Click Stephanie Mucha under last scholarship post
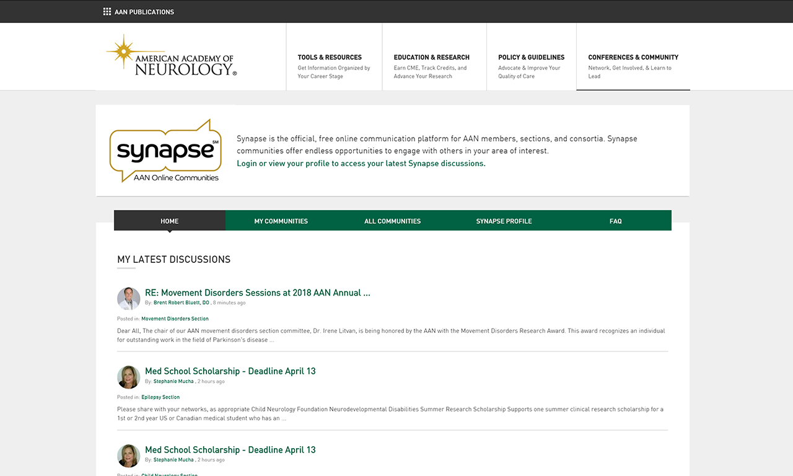Screen dimensions: 793x476 [173, 461]
